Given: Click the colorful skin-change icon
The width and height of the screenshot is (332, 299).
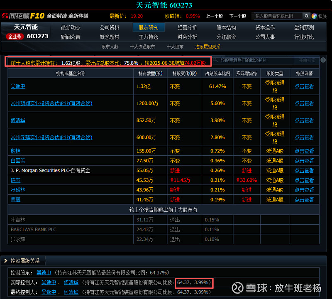Looking at the screenshot, I should pos(314,16).
